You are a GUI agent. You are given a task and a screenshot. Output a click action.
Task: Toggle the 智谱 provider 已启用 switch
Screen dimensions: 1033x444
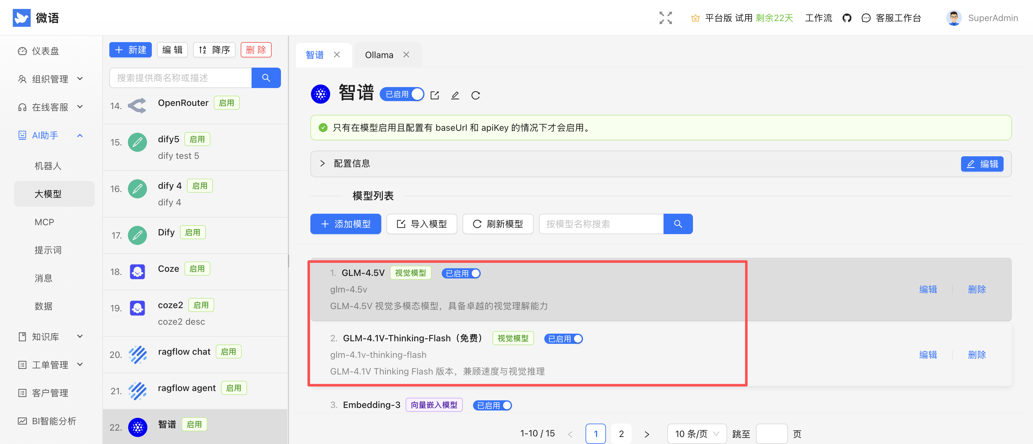click(x=402, y=94)
